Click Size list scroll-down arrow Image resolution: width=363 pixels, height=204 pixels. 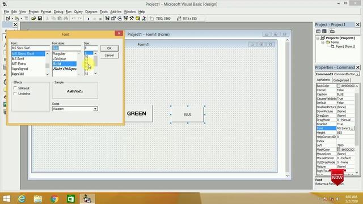[95, 73]
